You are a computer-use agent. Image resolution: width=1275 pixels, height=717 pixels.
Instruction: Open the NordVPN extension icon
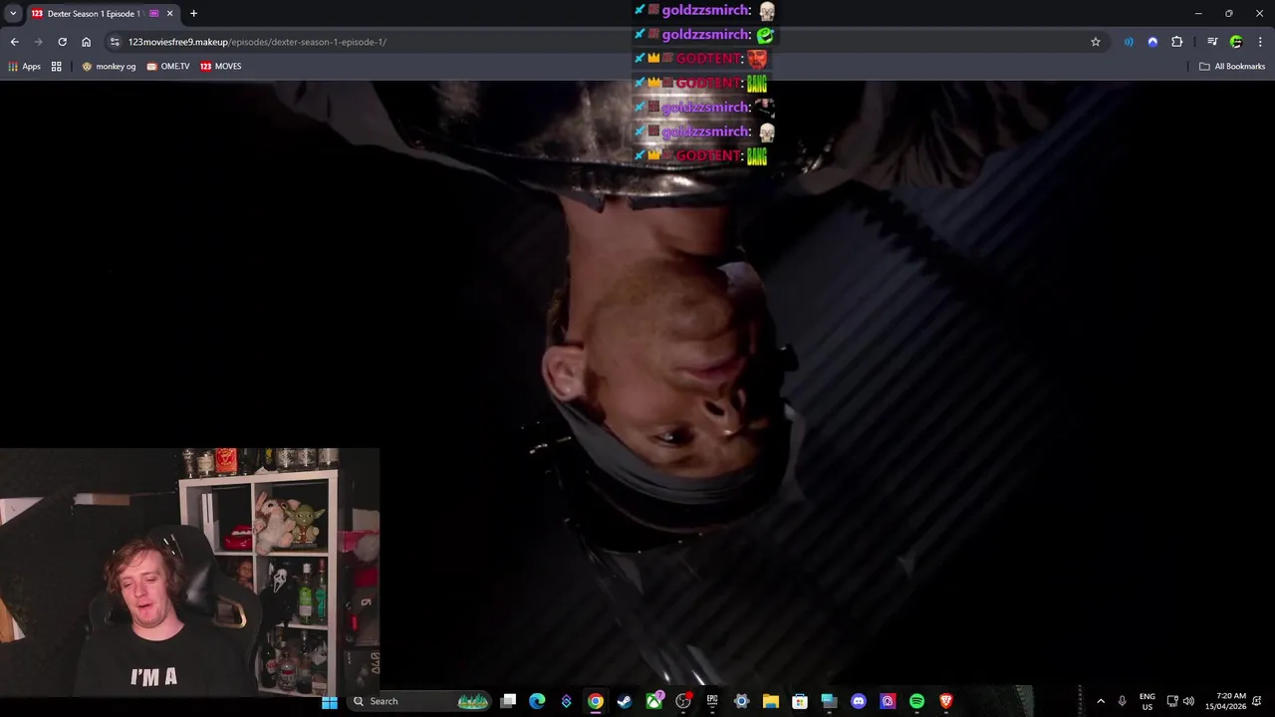click(1152, 42)
